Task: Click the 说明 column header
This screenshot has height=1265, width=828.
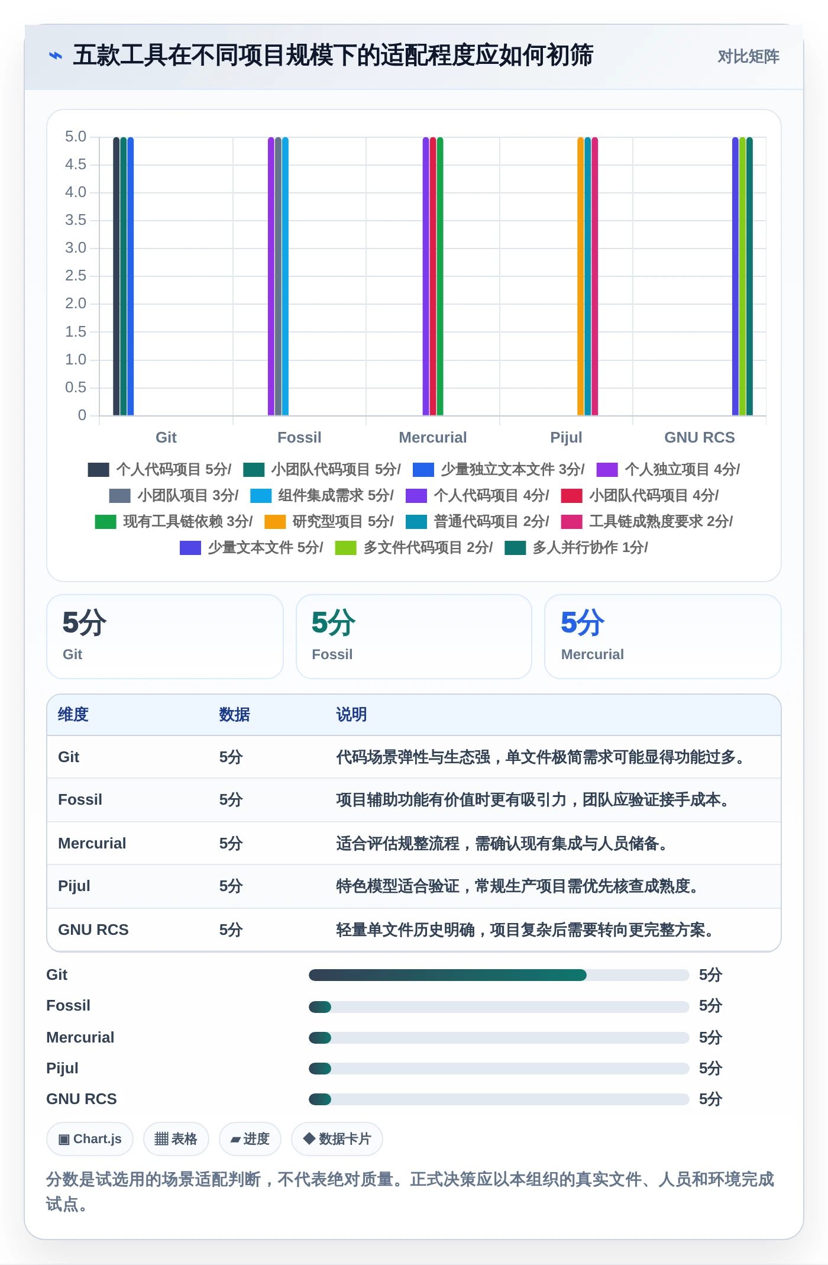Action: pyautogui.click(x=352, y=715)
